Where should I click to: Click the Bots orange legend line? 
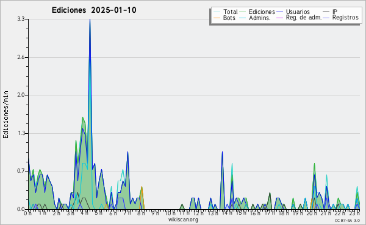click(x=217, y=18)
